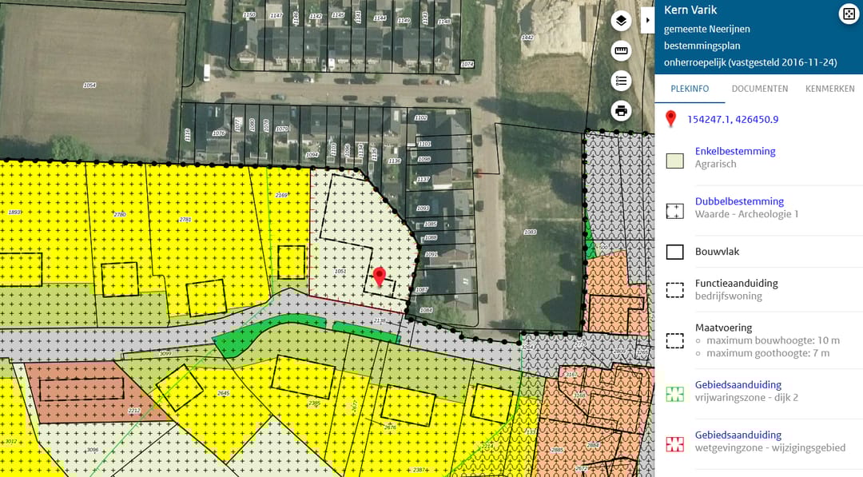The height and width of the screenshot is (477, 863).
Task: Open the map layers button
Action: tap(621, 21)
